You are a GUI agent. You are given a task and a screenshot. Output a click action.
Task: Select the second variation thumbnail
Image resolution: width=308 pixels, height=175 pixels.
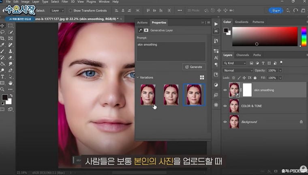171,95
